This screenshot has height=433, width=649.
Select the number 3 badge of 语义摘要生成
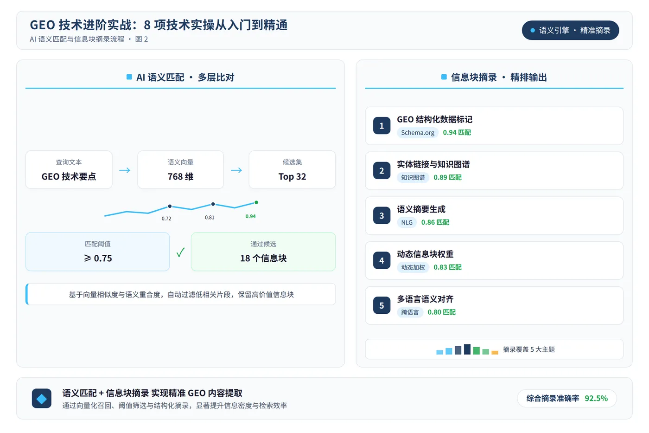[382, 216]
